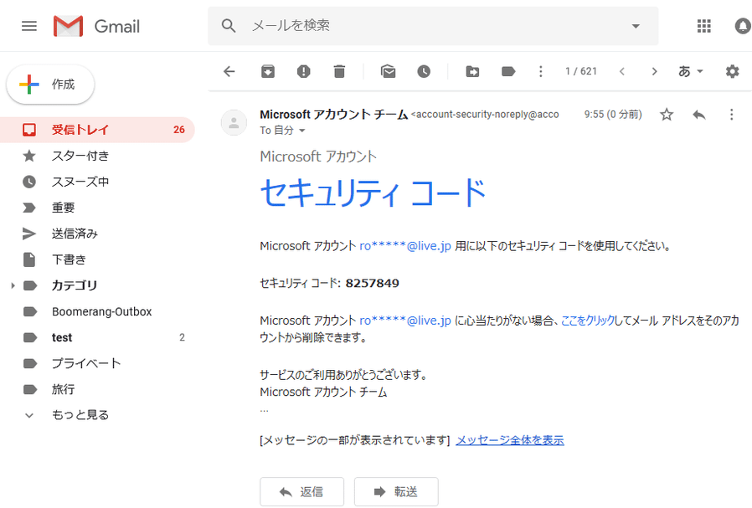This screenshot has width=752, height=508.
Task: Go back to inbox arrow
Action: point(229,72)
